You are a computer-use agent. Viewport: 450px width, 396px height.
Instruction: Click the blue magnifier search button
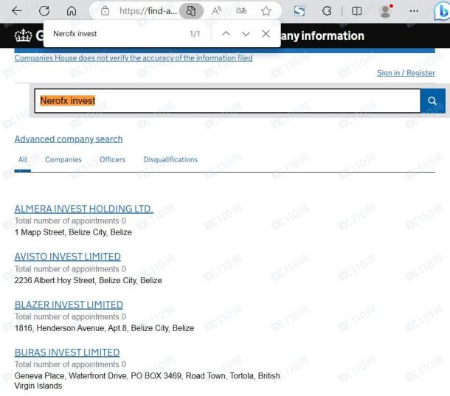433,101
